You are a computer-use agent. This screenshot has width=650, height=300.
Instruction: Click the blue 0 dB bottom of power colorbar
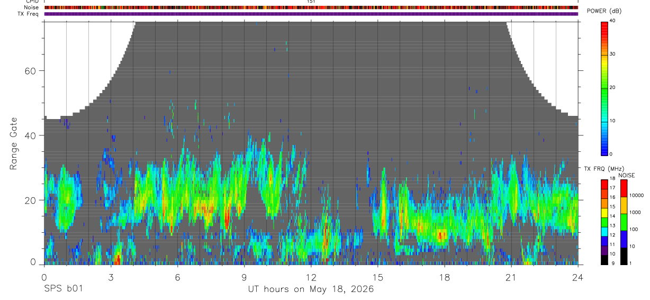(604, 151)
